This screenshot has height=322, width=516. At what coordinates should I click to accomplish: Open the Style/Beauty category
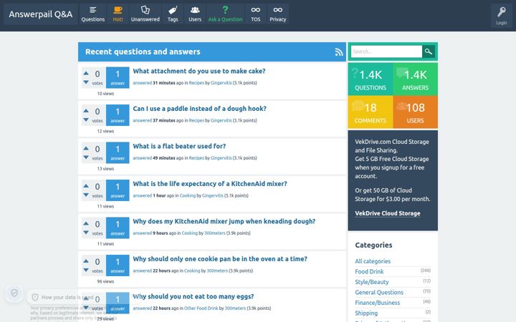[371, 282]
